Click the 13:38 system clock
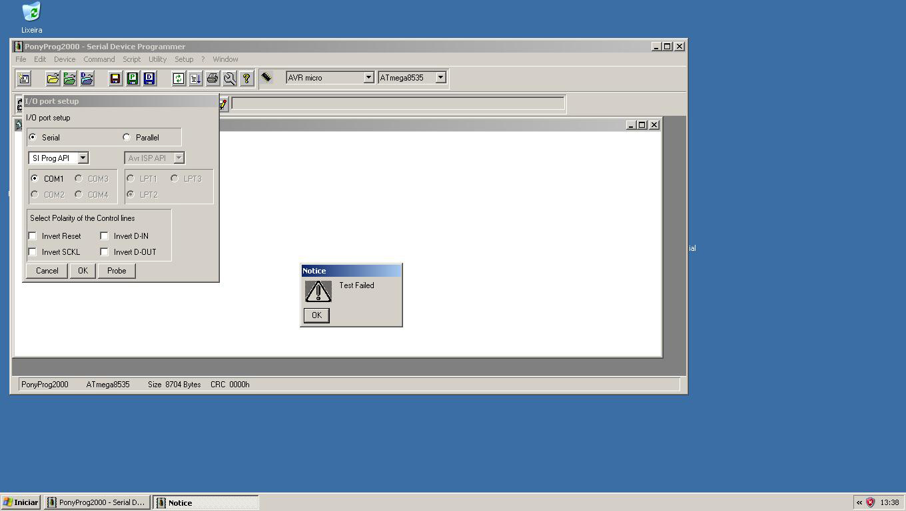This screenshot has height=511, width=906. (889, 502)
